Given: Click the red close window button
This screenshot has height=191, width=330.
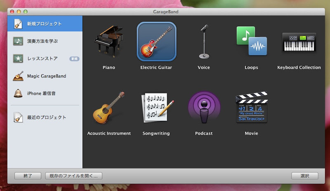Looking at the screenshot, I should [x=12, y=12].
